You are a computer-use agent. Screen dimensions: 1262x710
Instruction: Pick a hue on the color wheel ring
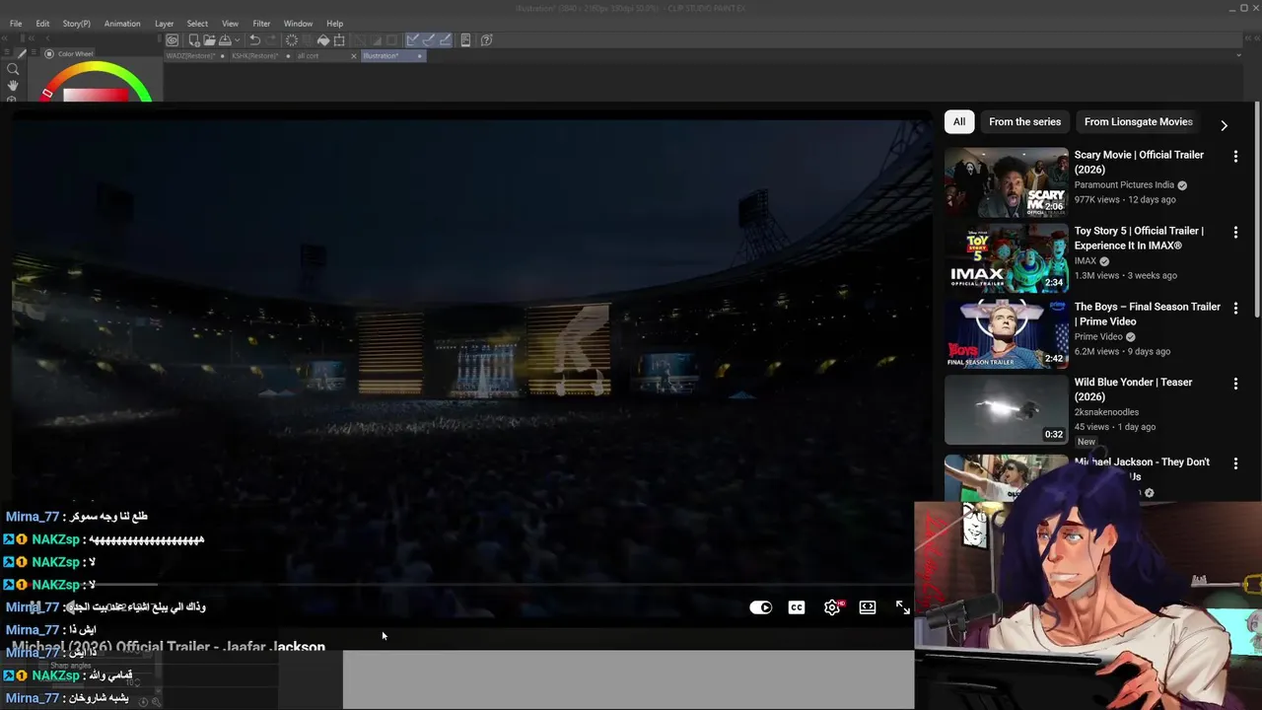tap(99, 68)
